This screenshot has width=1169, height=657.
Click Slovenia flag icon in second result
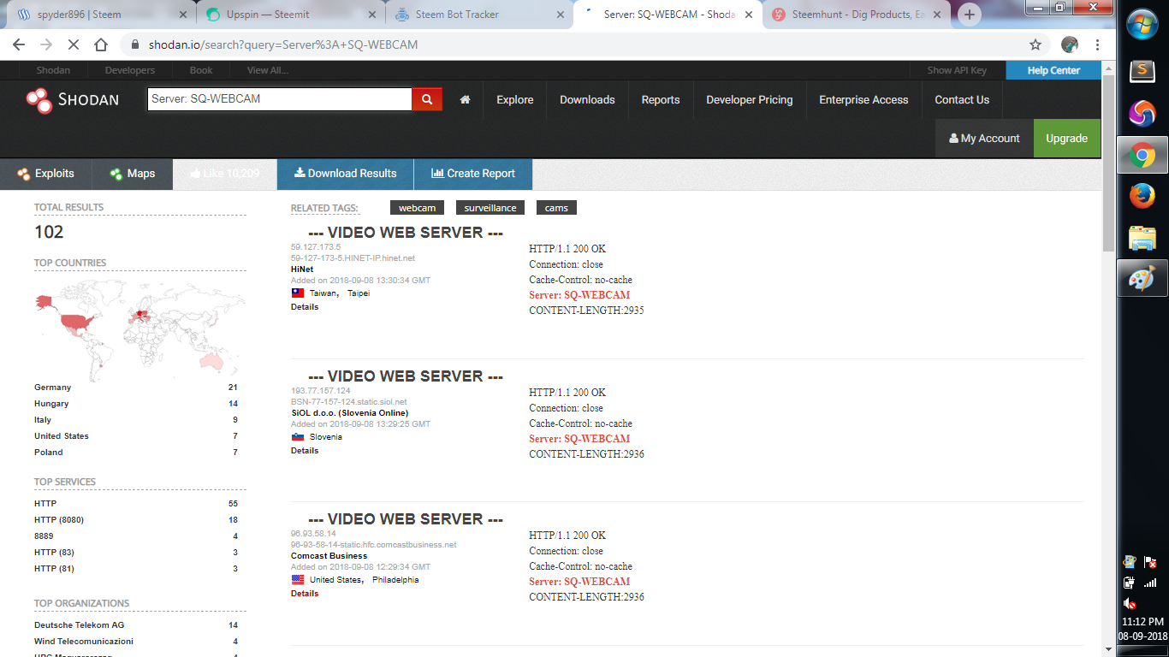click(x=298, y=436)
